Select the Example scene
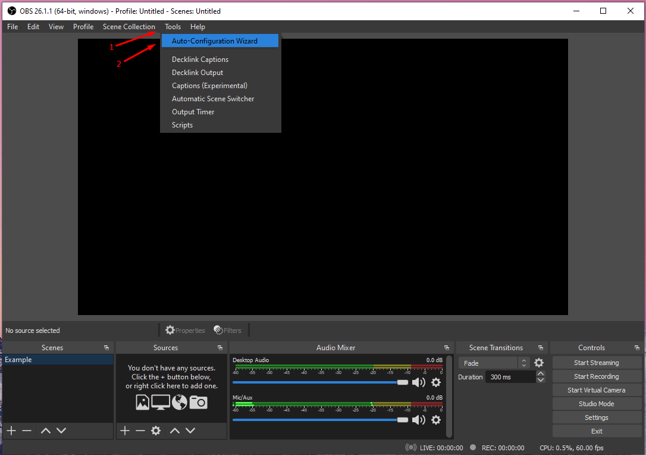This screenshot has height=455, width=646. coord(58,360)
